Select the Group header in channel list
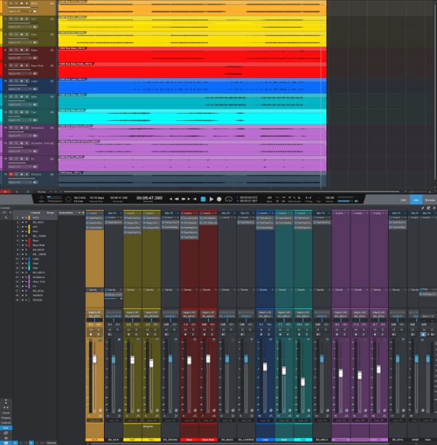 (50, 213)
